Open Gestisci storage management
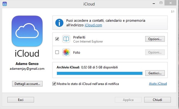 coord(155,73)
